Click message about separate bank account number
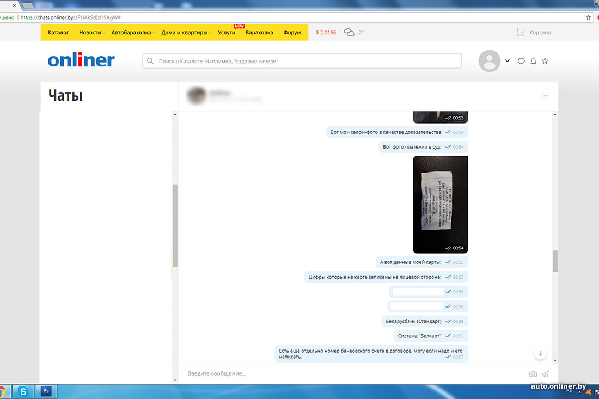Image resolution: width=599 pixels, height=399 pixels. 370,354
